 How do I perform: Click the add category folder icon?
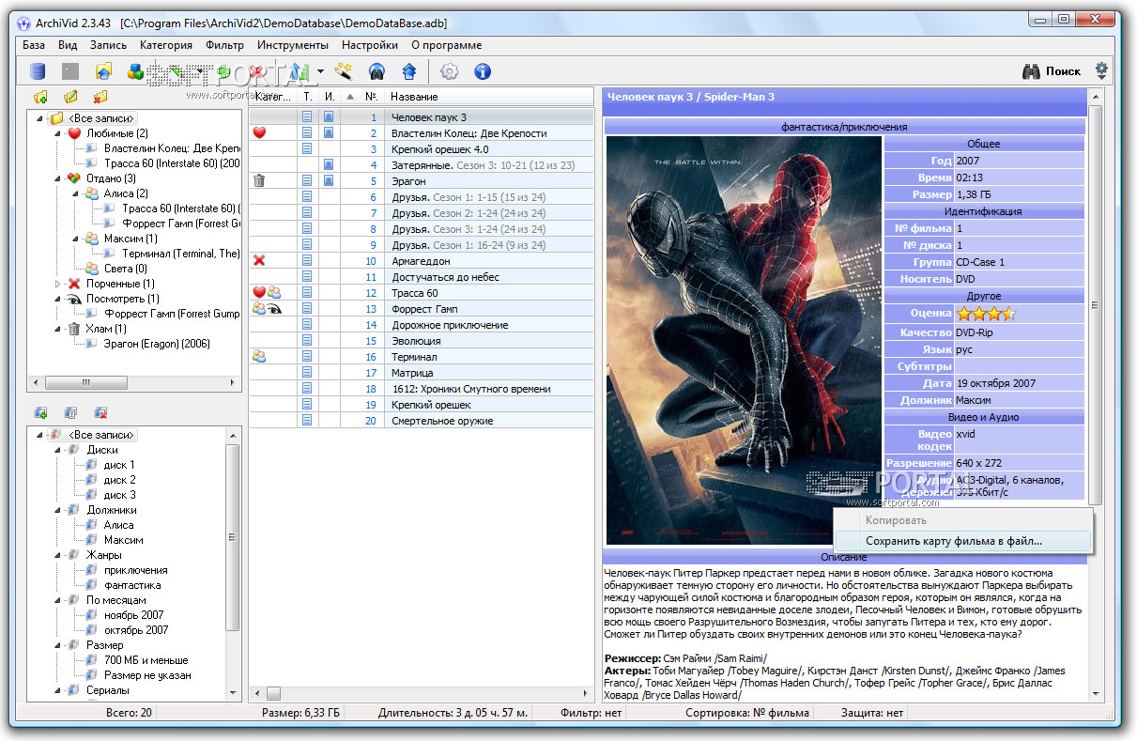pos(40,97)
